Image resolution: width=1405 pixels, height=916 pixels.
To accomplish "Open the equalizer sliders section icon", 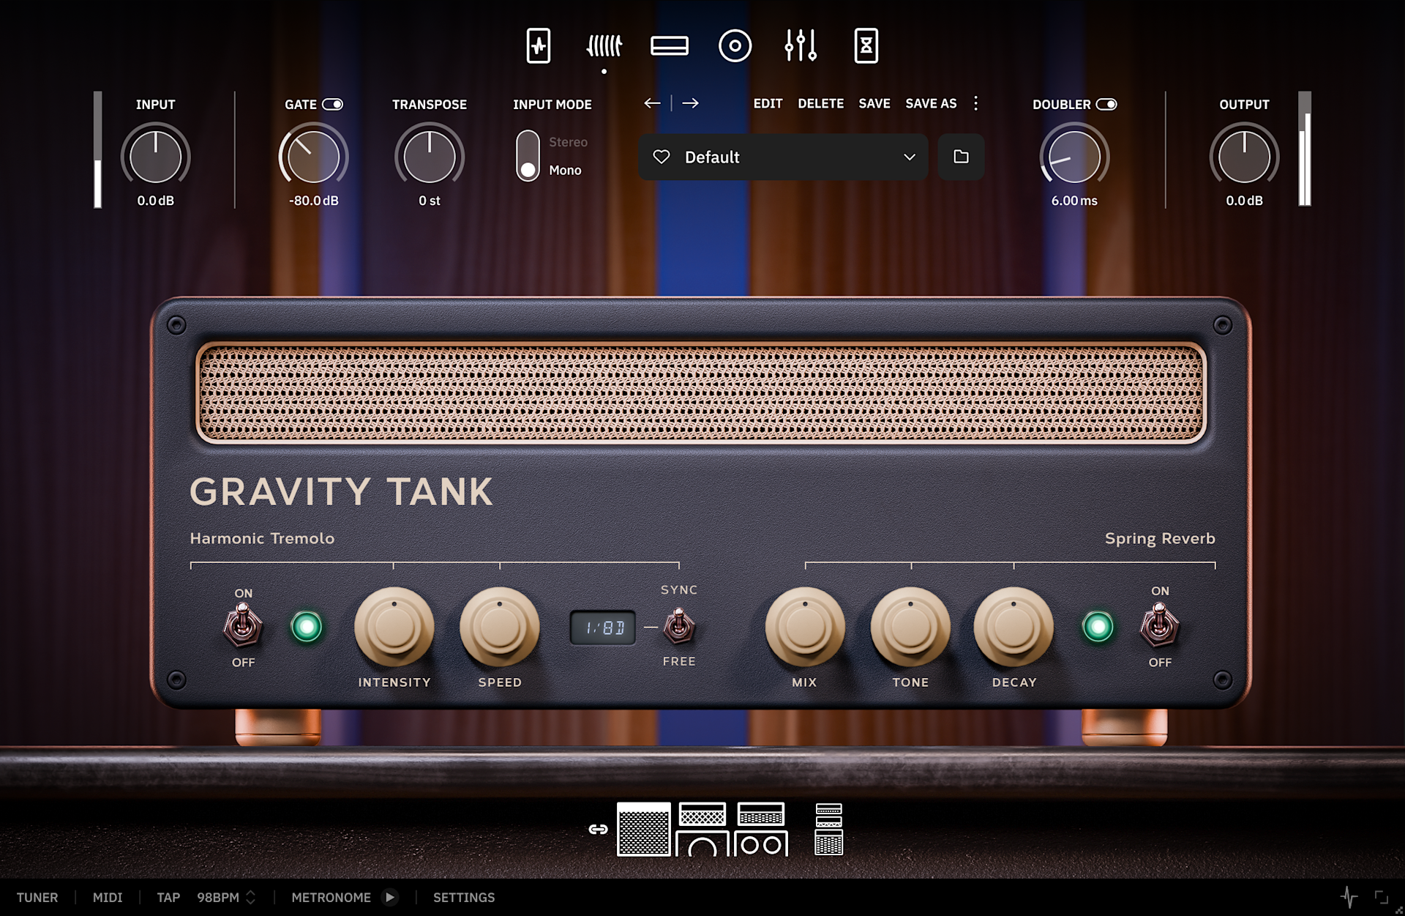I will pyautogui.click(x=801, y=46).
